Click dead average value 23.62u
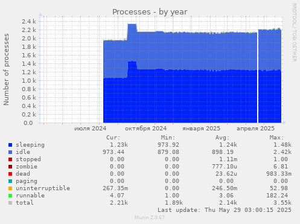The height and width of the screenshot is (224, 300). 226,174
